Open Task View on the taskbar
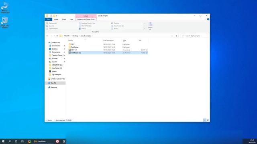 click(22, 141)
